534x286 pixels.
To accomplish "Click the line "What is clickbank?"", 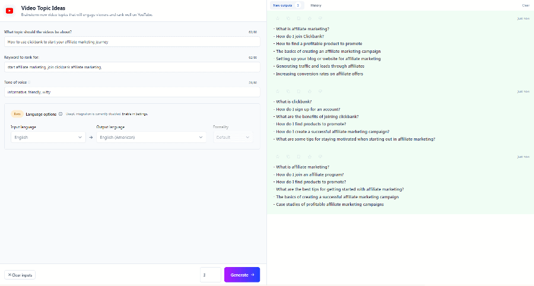I will 294,102.
